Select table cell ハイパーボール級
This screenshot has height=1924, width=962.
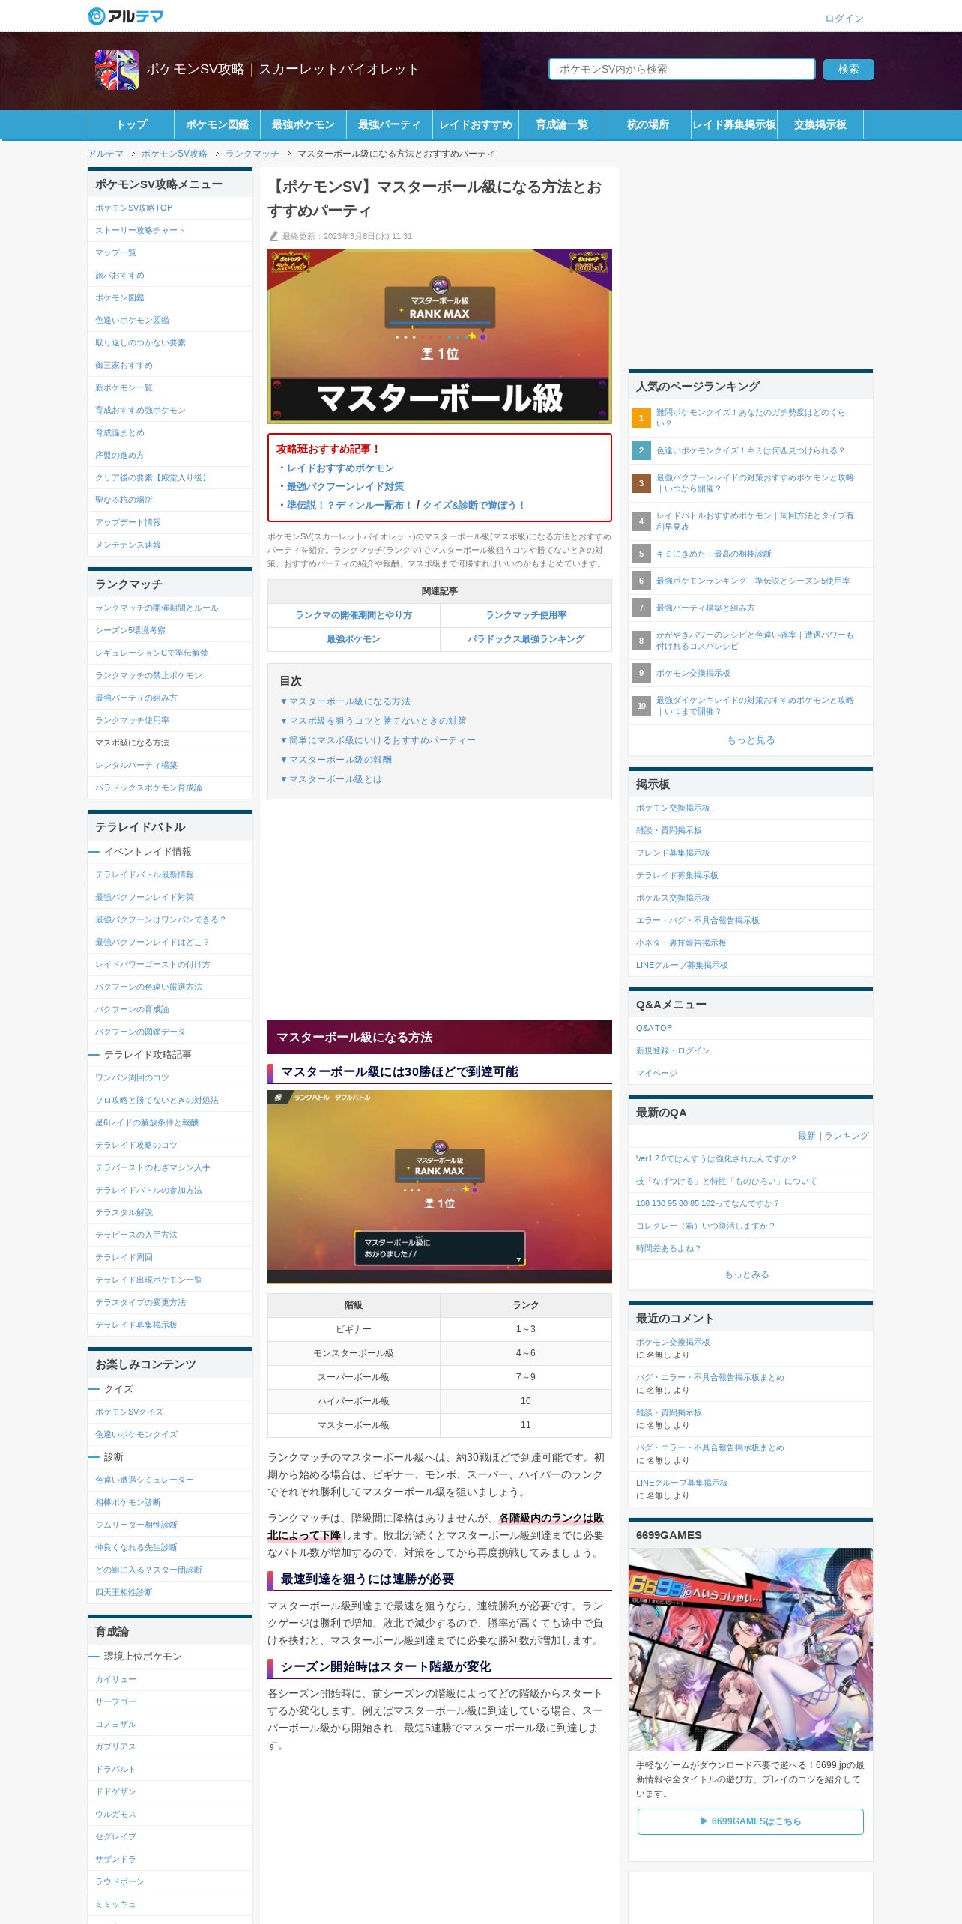pos(354,1401)
